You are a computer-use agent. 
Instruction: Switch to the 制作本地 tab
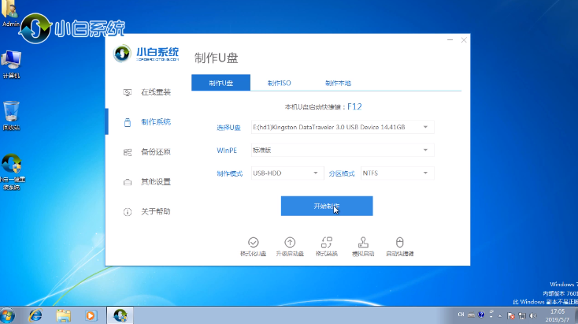coord(337,83)
